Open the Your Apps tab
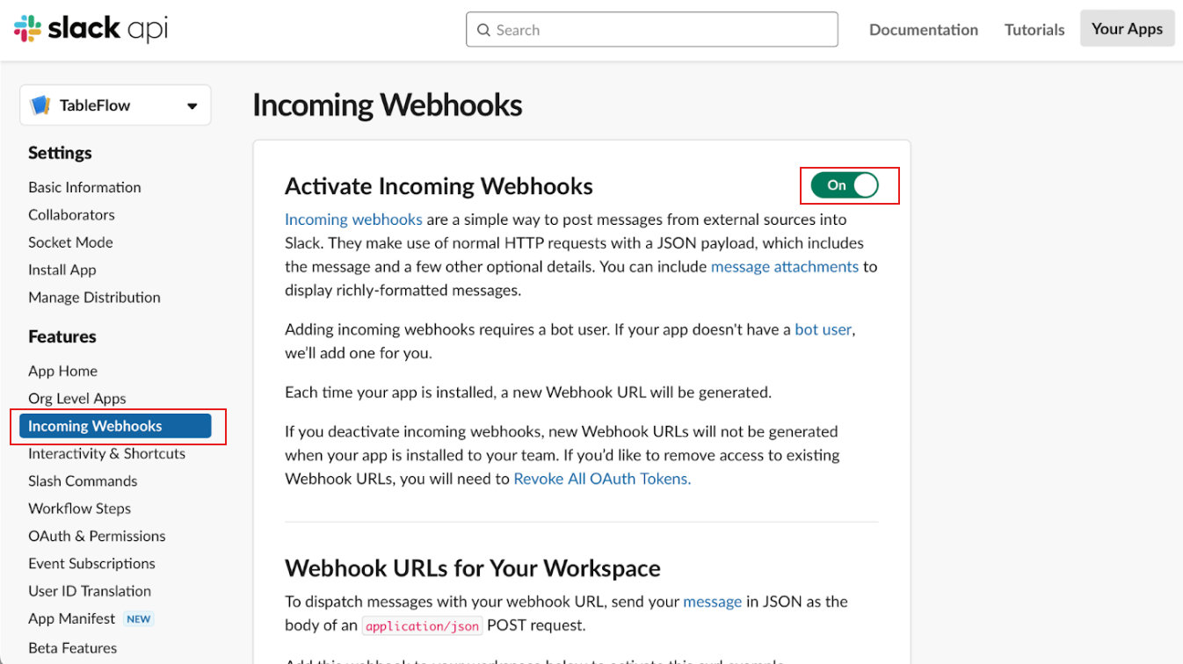1183x664 pixels. [x=1127, y=29]
